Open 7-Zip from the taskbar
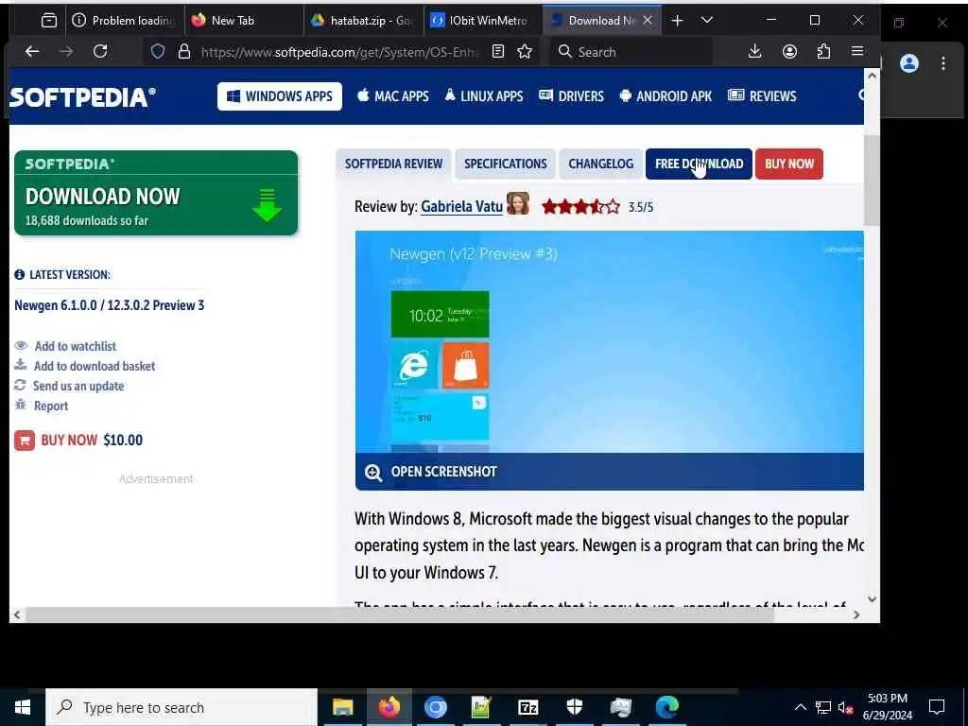968x726 pixels. (x=528, y=707)
